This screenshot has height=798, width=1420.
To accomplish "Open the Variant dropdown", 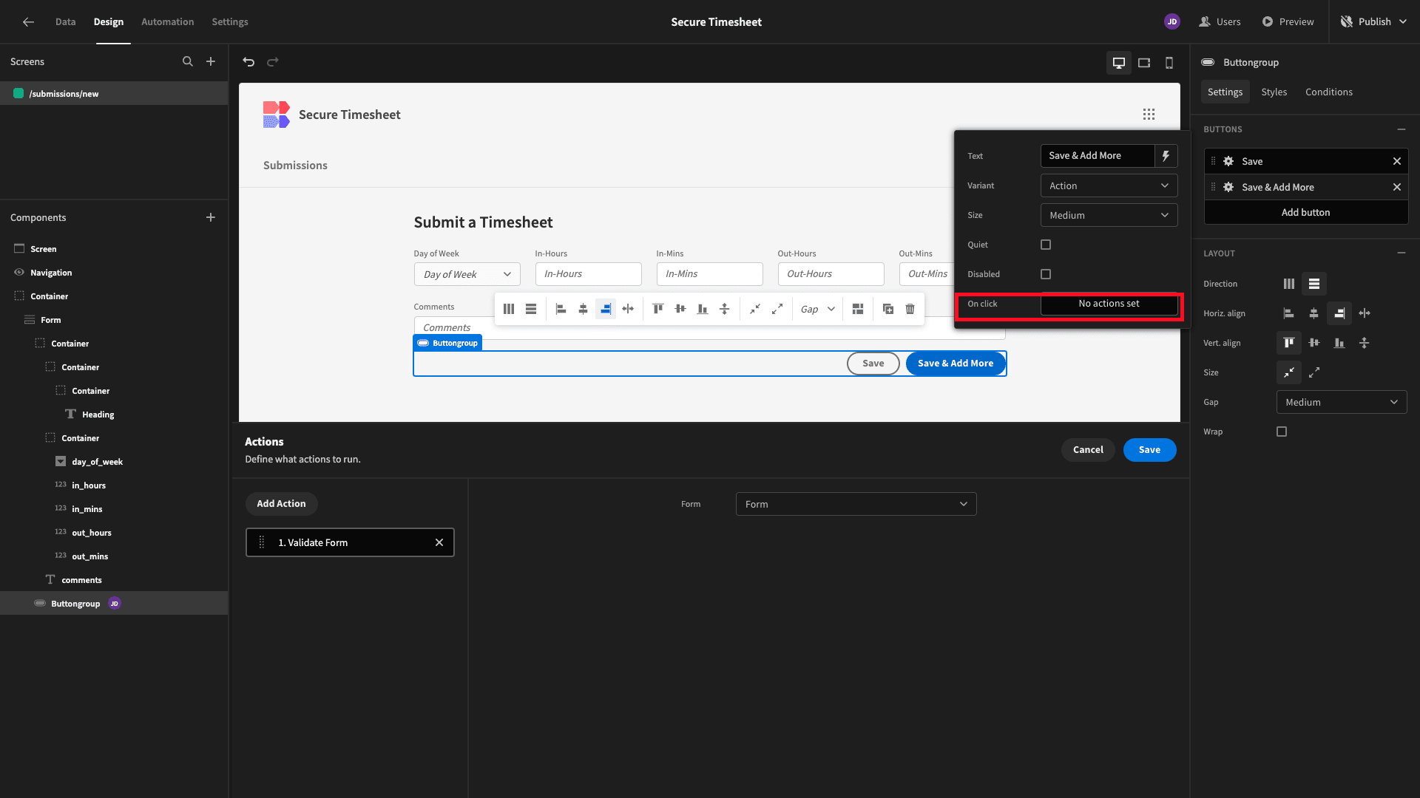I will point(1109,185).
